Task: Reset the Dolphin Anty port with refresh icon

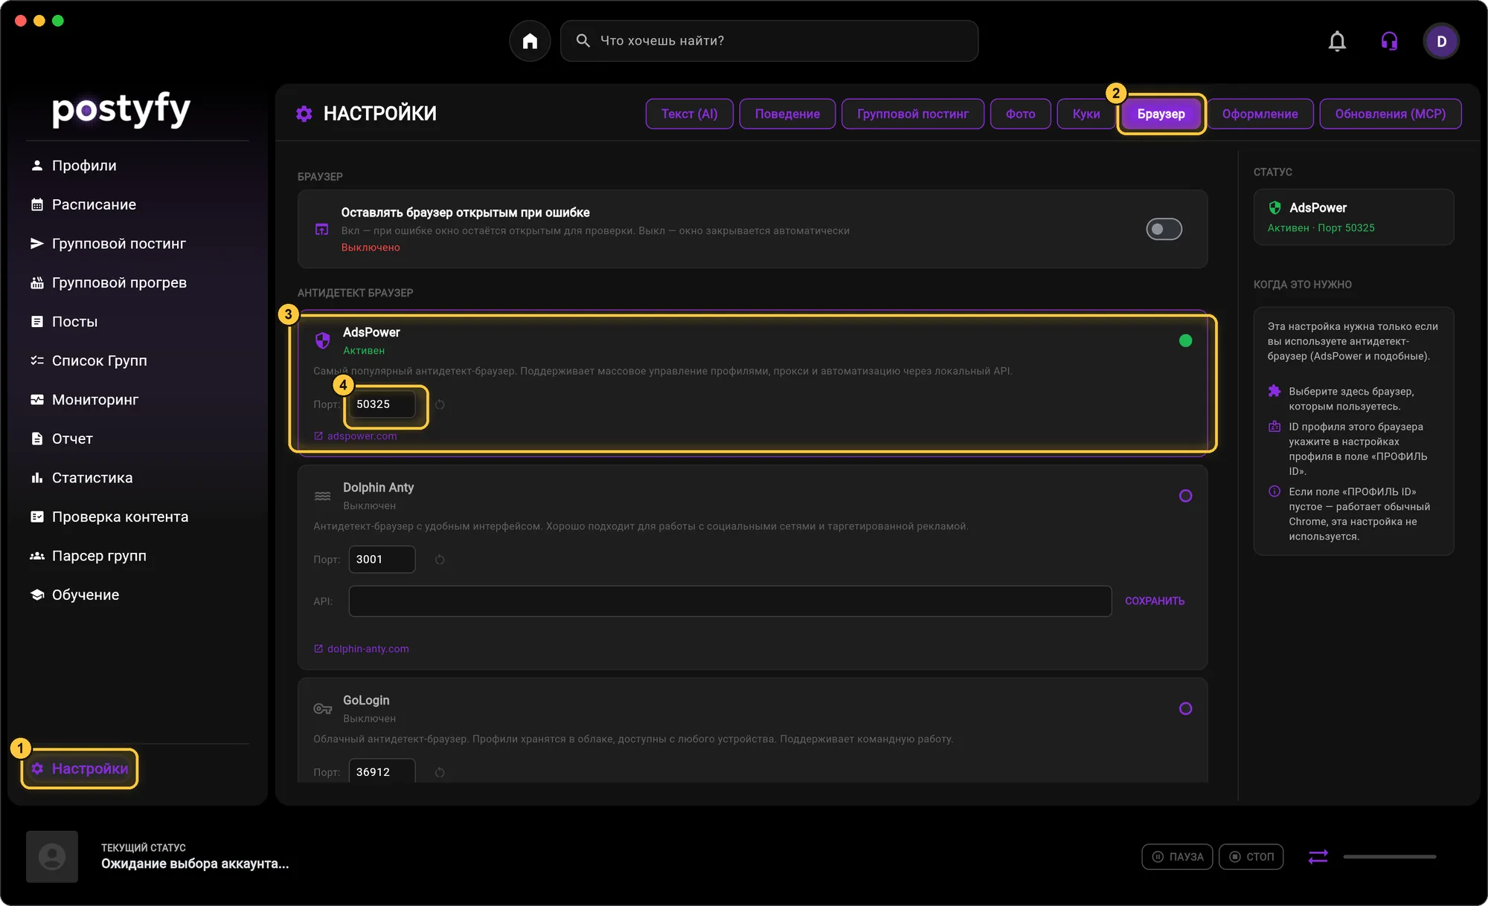Action: (440, 560)
